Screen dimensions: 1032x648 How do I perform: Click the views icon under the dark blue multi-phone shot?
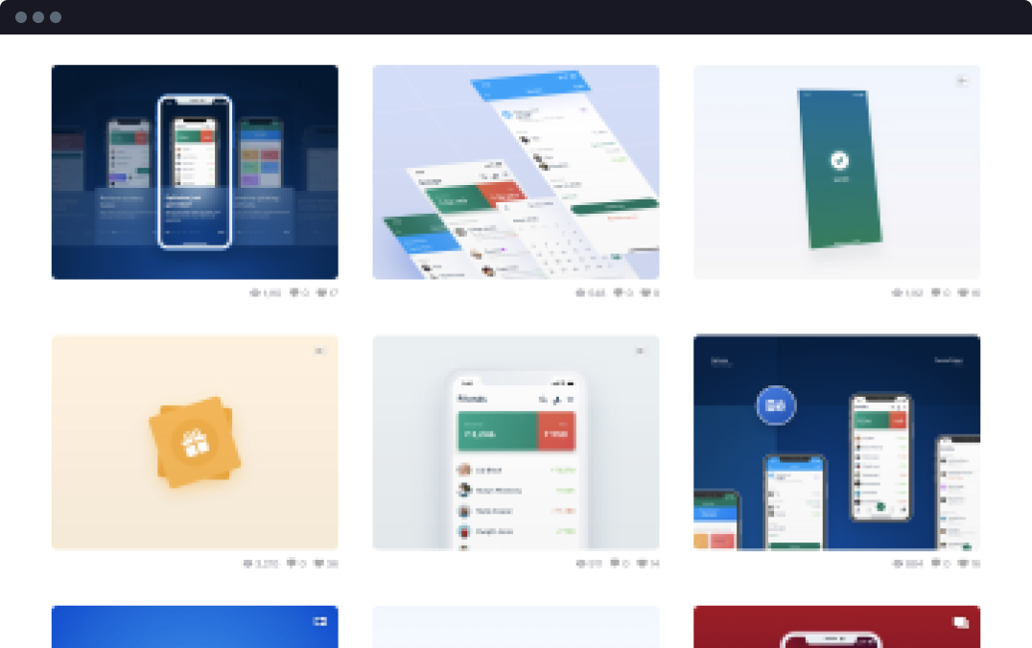[899, 564]
